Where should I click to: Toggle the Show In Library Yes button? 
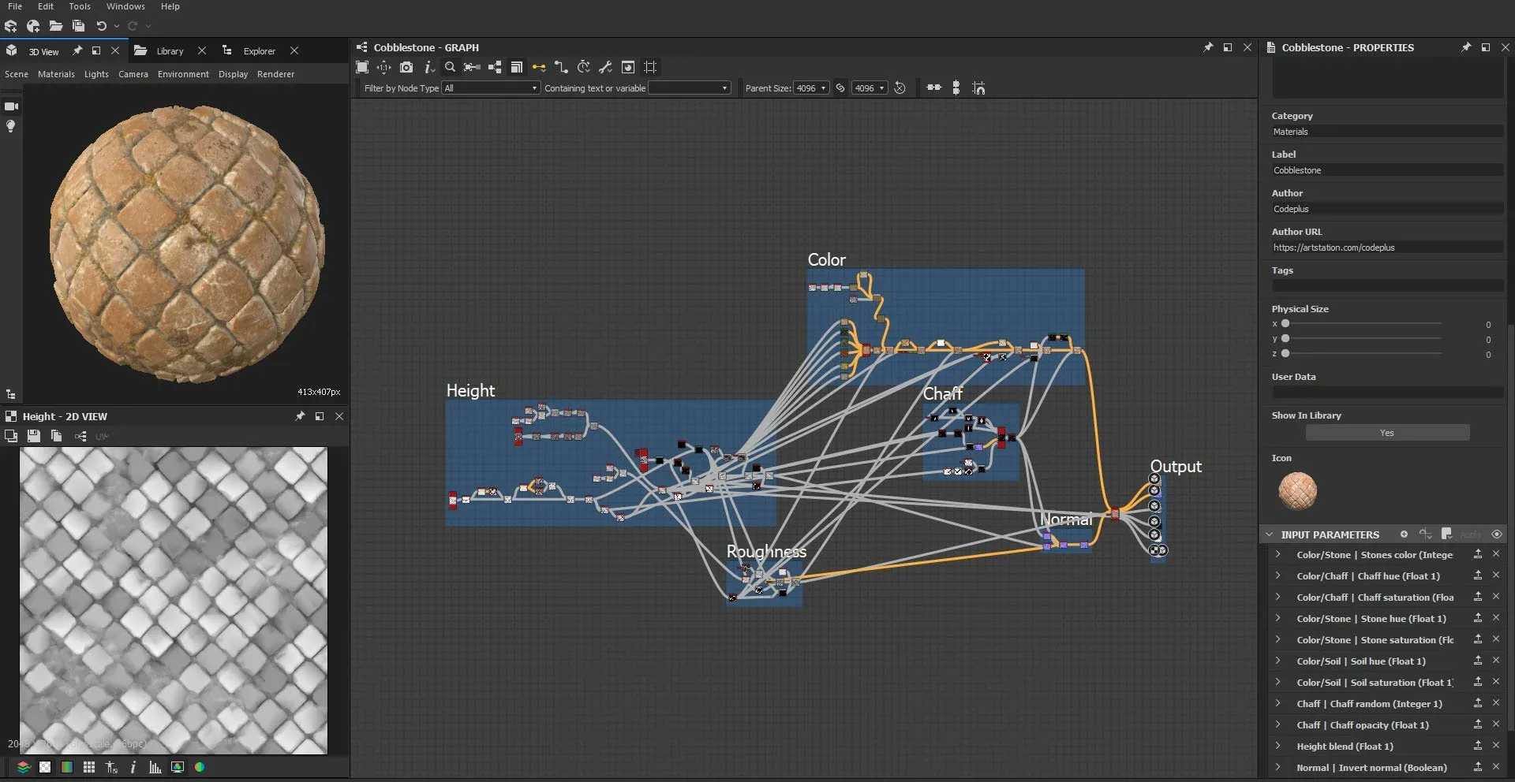coord(1387,433)
